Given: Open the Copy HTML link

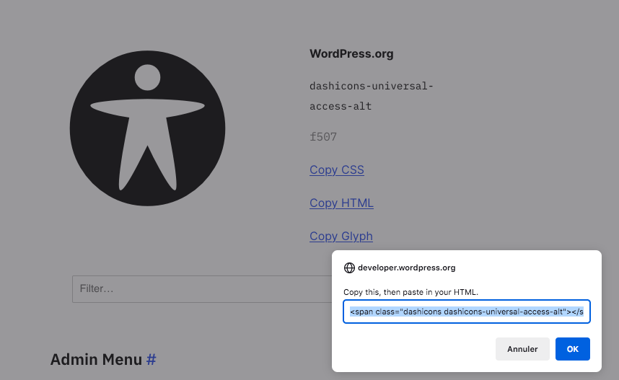Looking at the screenshot, I should [x=341, y=203].
